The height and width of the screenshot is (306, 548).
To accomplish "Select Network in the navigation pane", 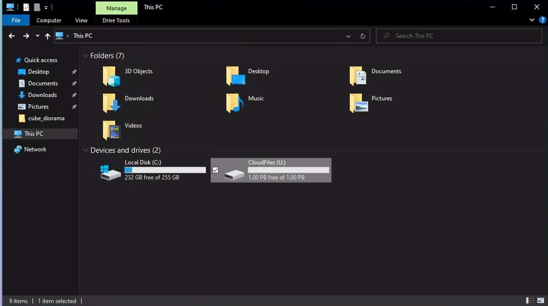I will [35, 149].
